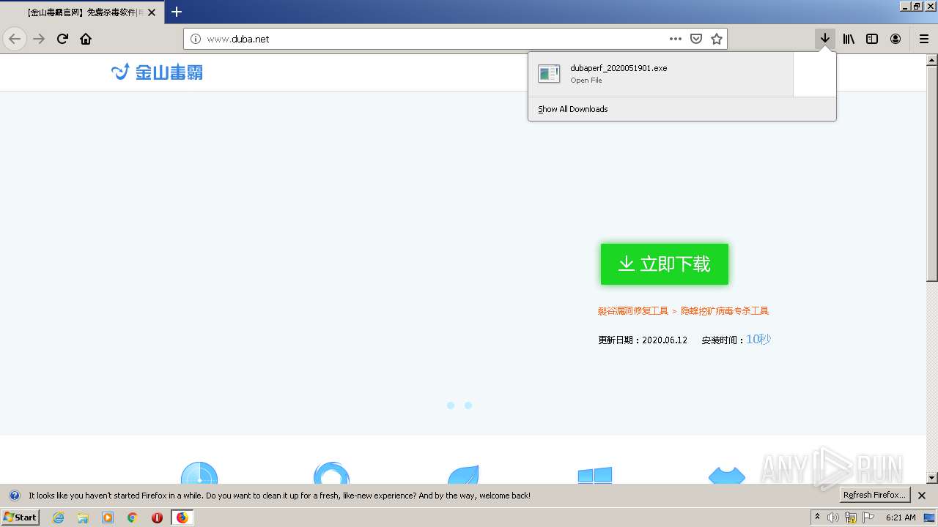Screen dimensions: 938x527
Task: Show the sidebars
Action: 872,39
